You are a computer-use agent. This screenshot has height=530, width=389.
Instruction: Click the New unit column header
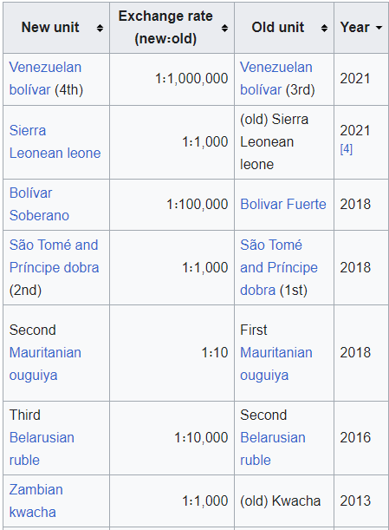tap(50, 28)
